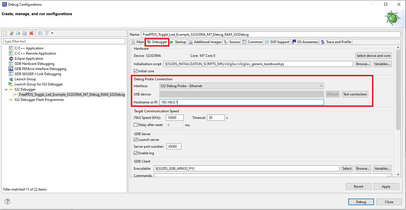Select C/C++ Remote Application entry
406x210 pixels.
[x=35, y=53]
